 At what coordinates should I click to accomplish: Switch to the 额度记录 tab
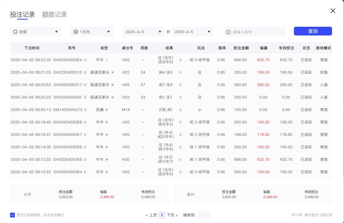pos(54,15)
